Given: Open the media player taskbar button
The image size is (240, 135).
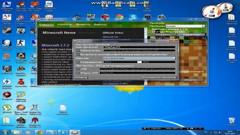Looking at the screenshot, I should coord(28,132).
